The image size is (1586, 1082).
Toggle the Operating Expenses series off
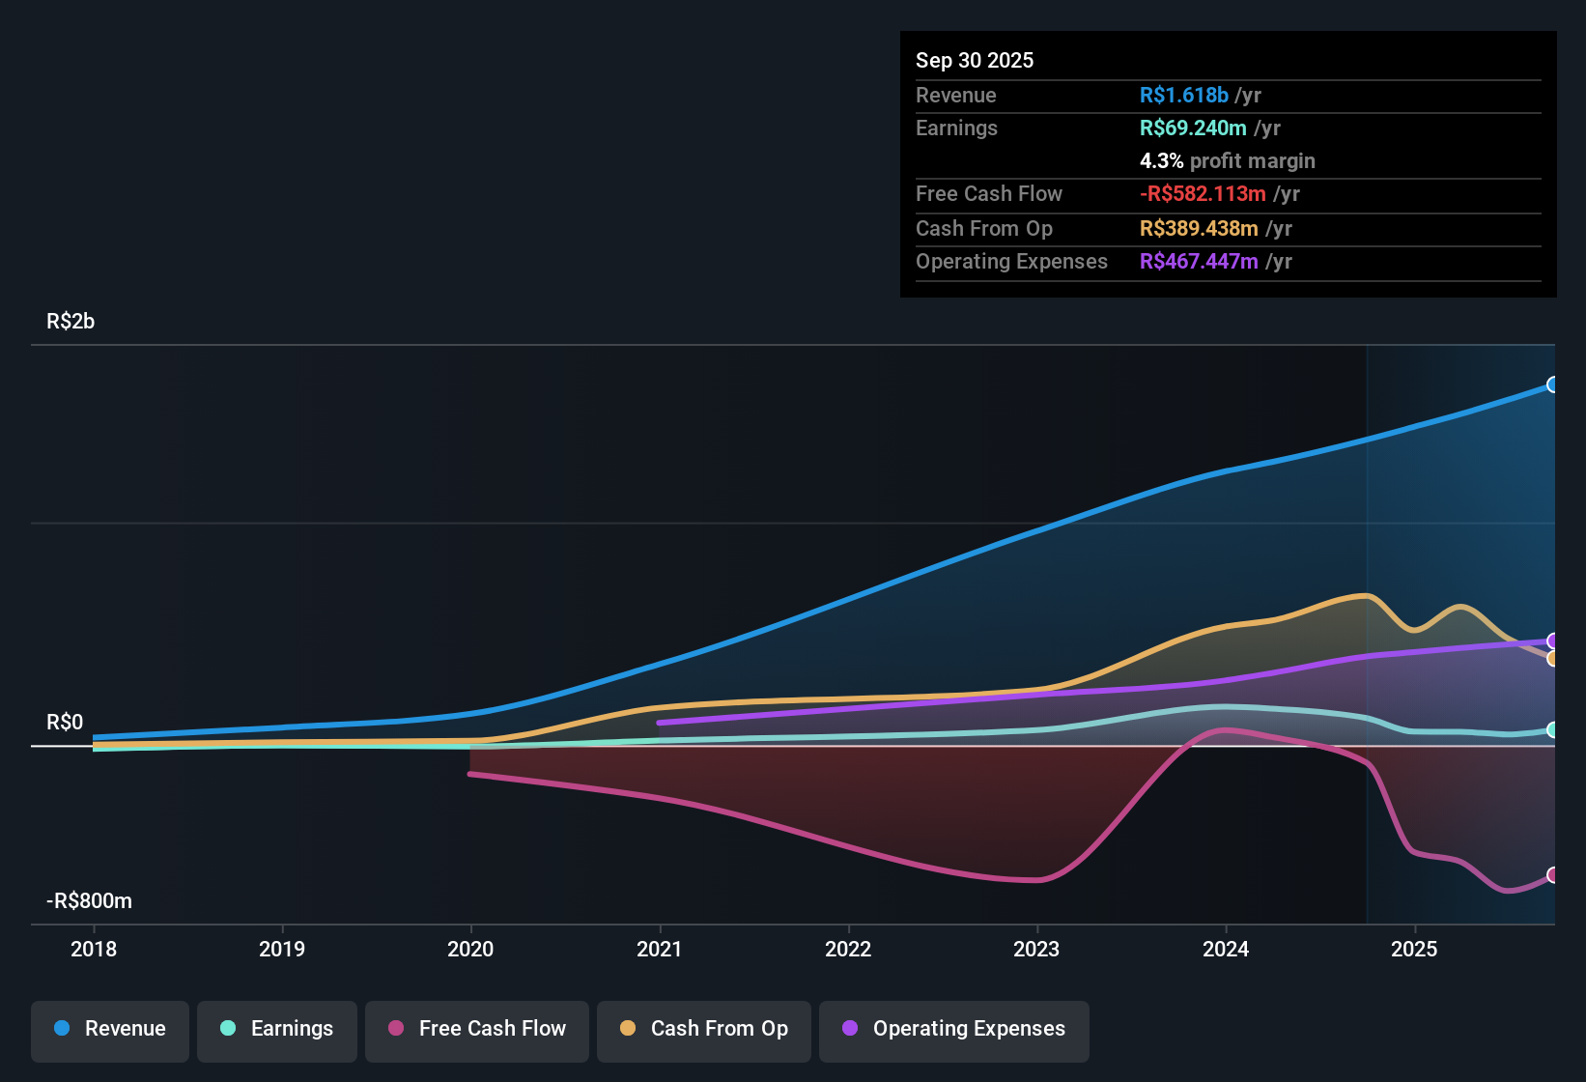click(953, 1029)
